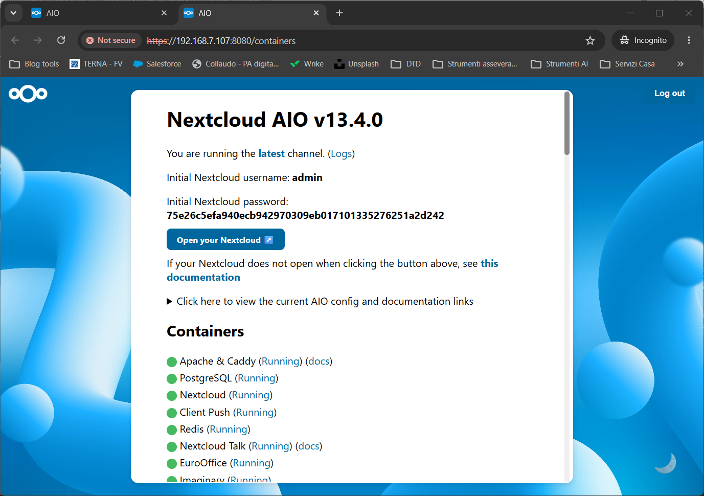Open the docs link for Apache & Caddy

coord(319,361)
